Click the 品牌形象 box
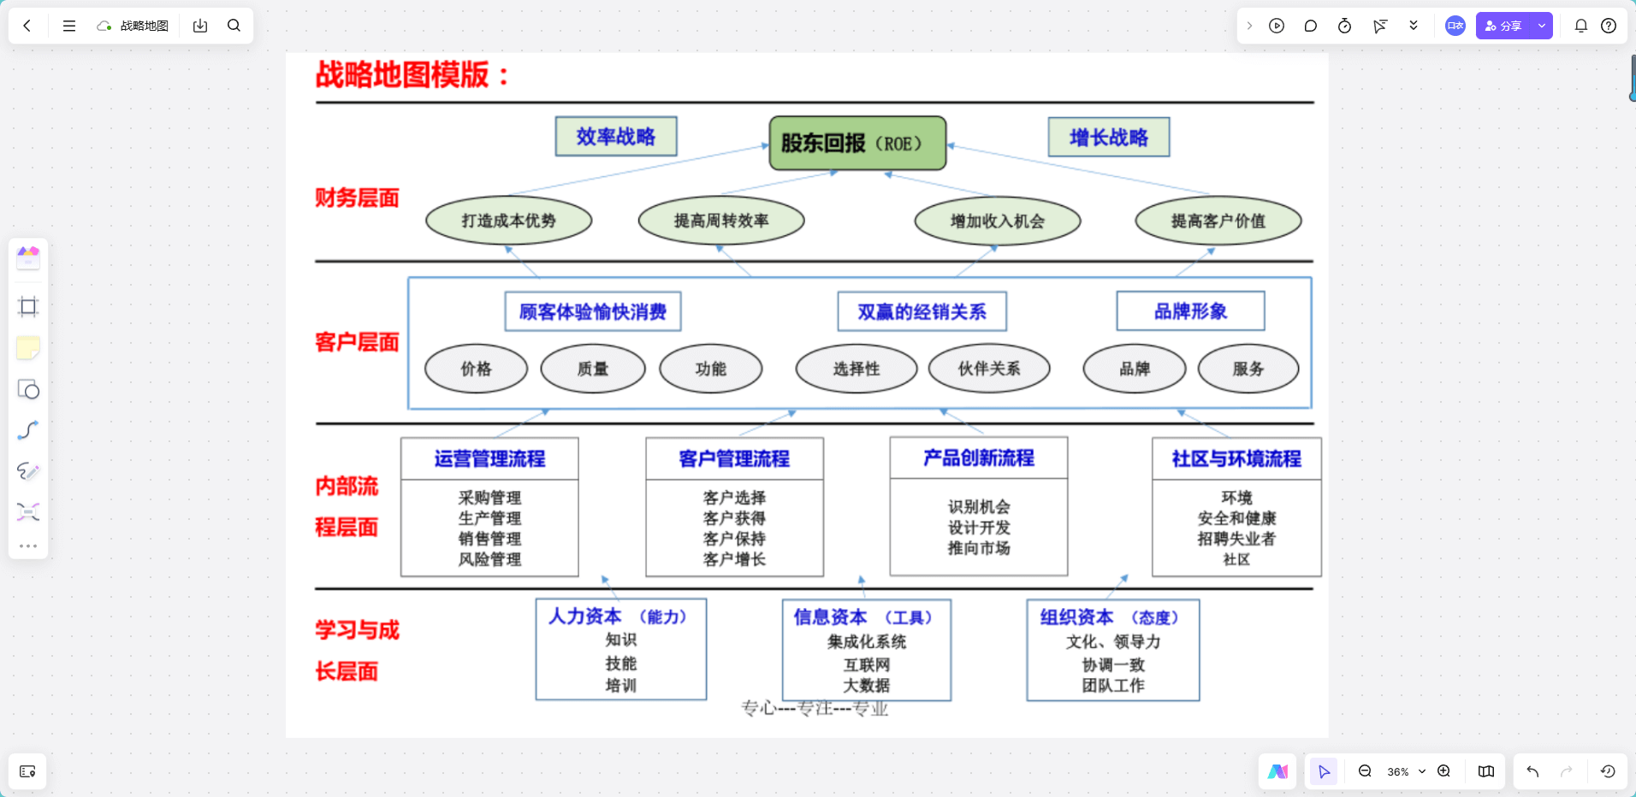 1190,310
